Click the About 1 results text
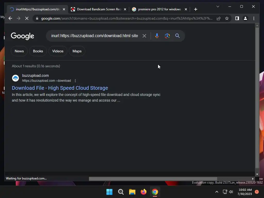Image resolution: width=264 pixels, height=198 pixels. [x=36, y=66]
